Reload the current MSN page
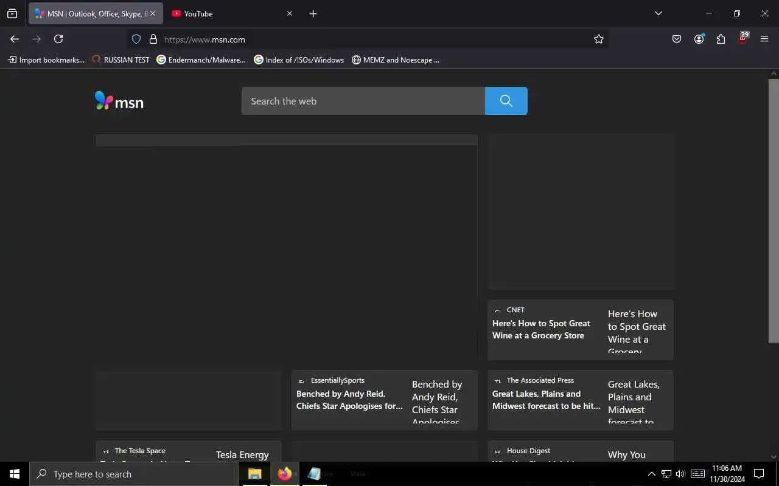Screen dimensions: 779x486 (58, 39)
